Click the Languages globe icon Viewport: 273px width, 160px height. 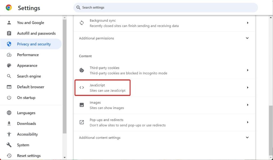coord(9,113)
